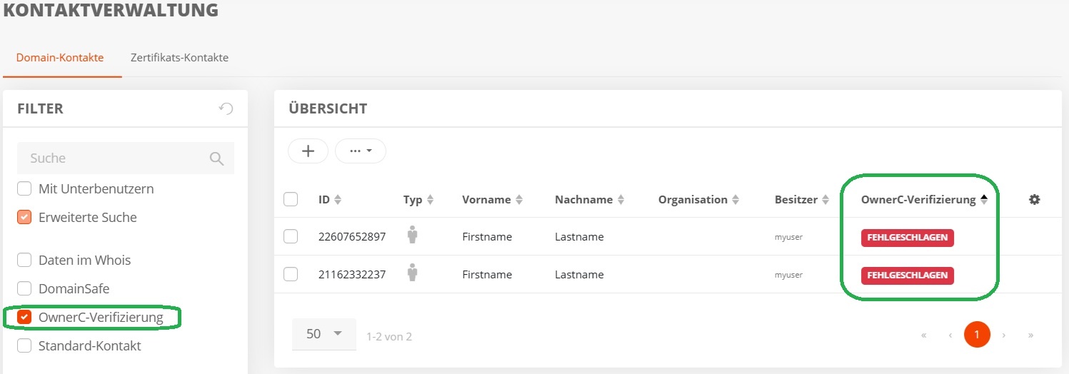This screenshot has width=1069, height=374.
Task: Click the person type icon for ID 22607652897
Action: point(412,236)
